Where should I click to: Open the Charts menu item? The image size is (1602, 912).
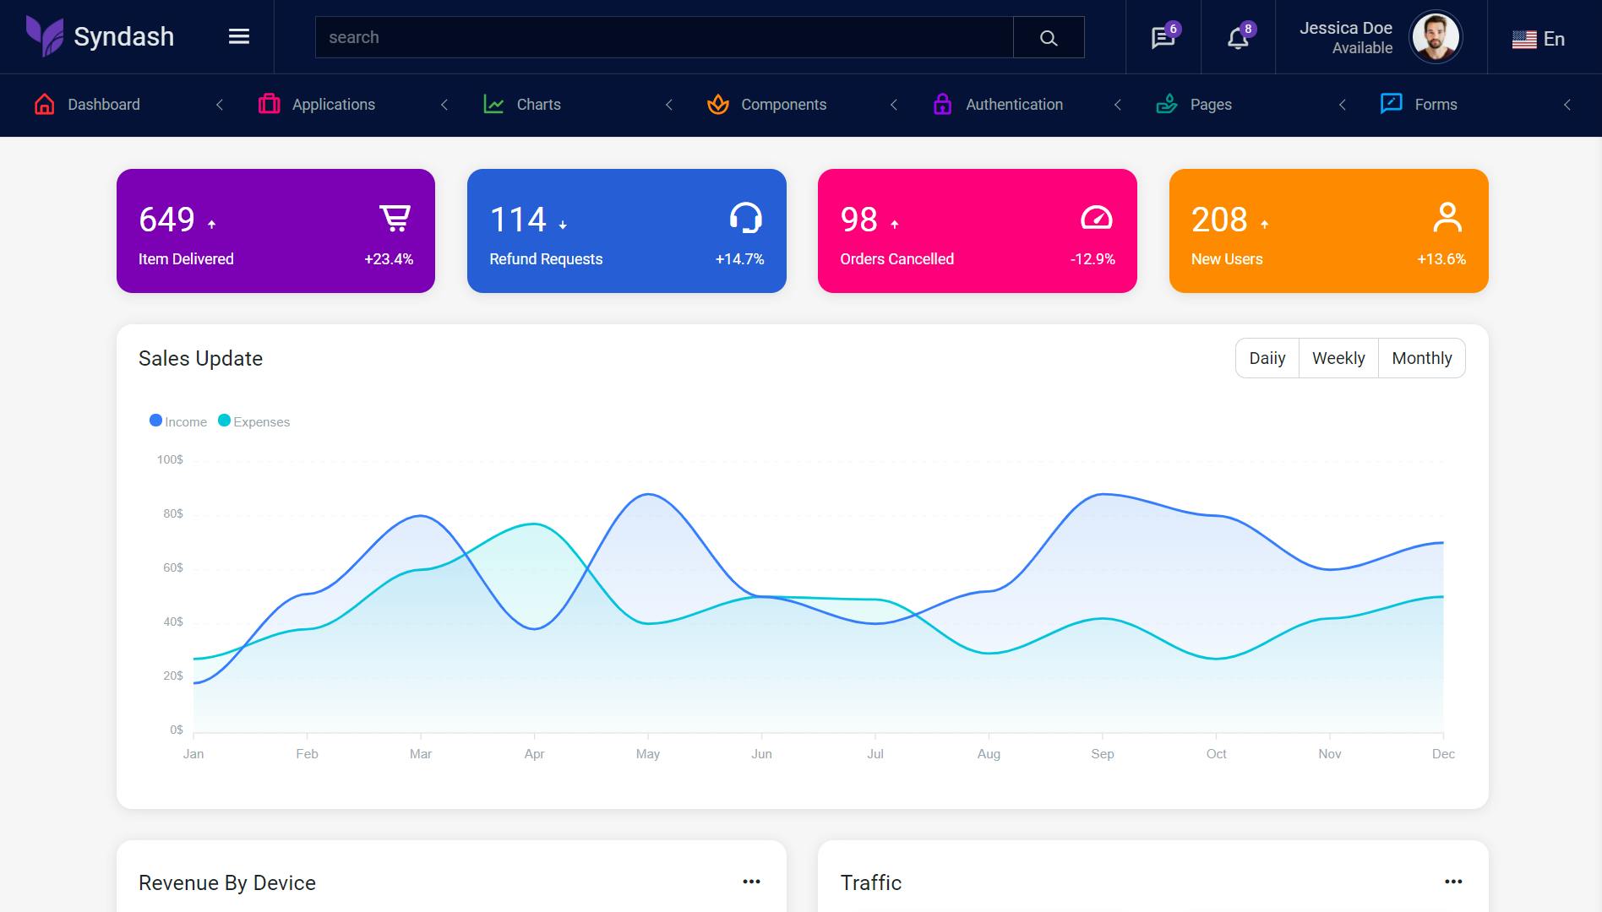pos(538,105)
